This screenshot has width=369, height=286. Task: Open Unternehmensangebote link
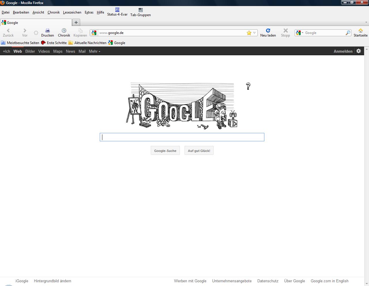tap(232, 281)
